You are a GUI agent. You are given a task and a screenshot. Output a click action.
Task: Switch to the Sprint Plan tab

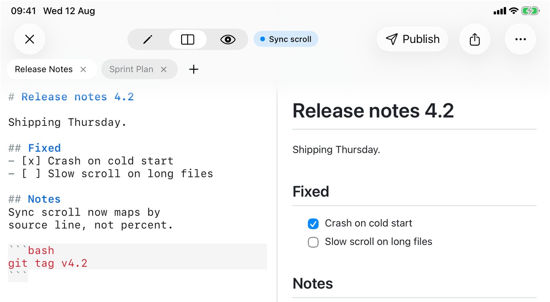point(131,69)
